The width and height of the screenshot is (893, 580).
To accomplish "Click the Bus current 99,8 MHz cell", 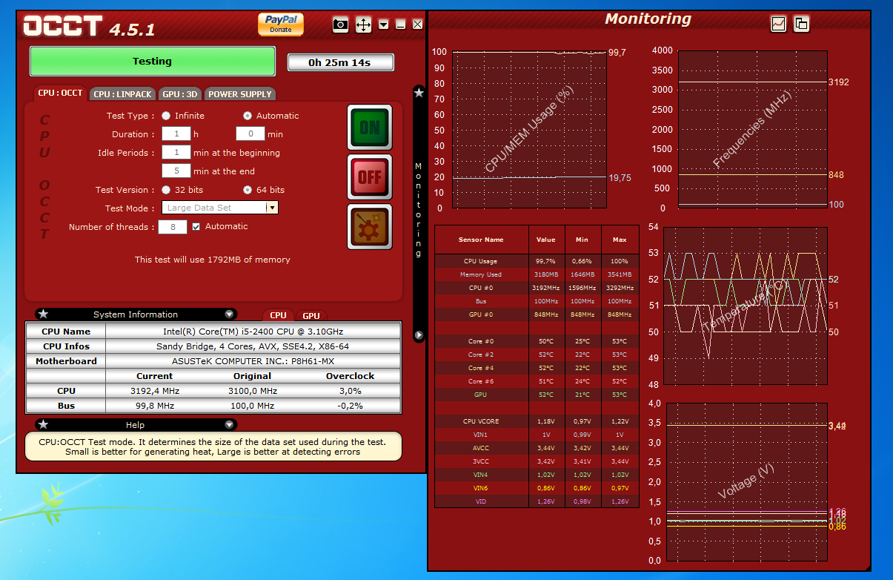I will pos(155,406).
